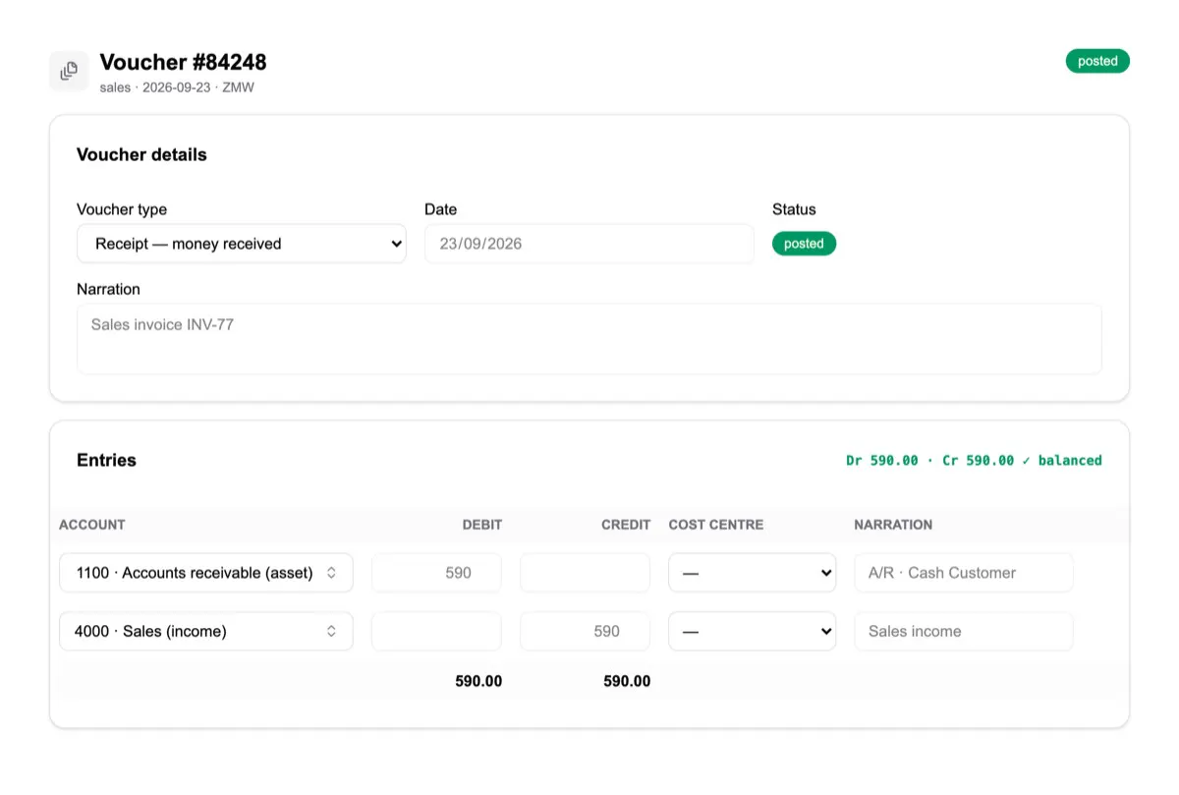Click the Date field showing 23/09/2026
The height and width of the screenshot is (795, 1179).
point(589,244)
